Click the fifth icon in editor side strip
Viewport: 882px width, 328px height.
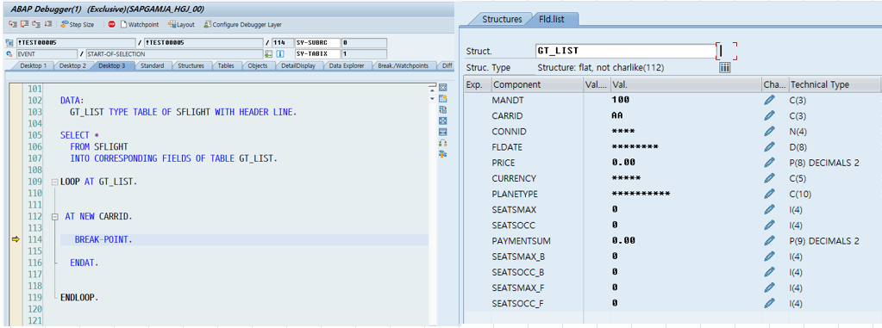click(x=442, y=132)
